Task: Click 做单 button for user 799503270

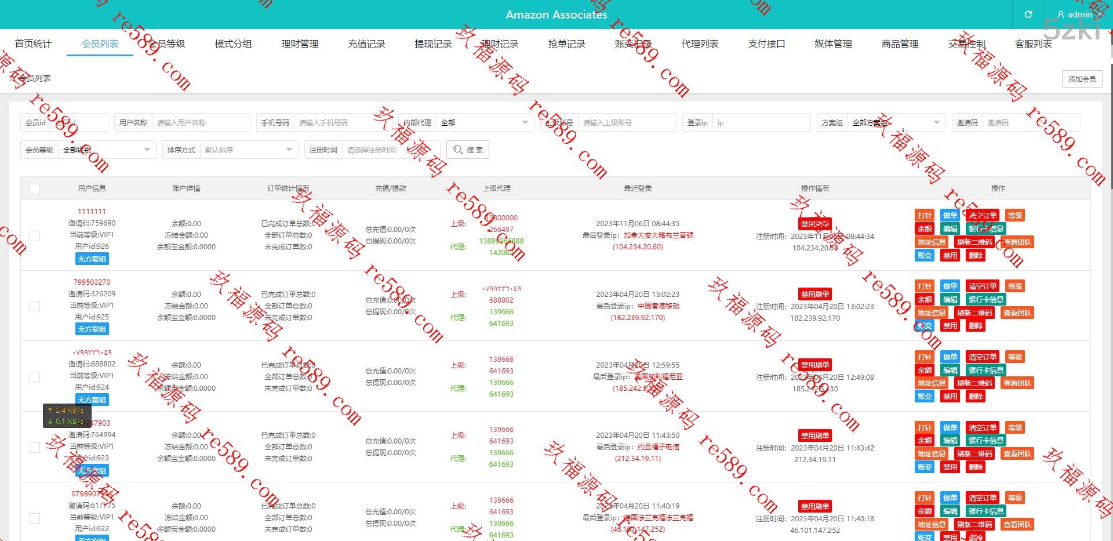Action: 950,286
